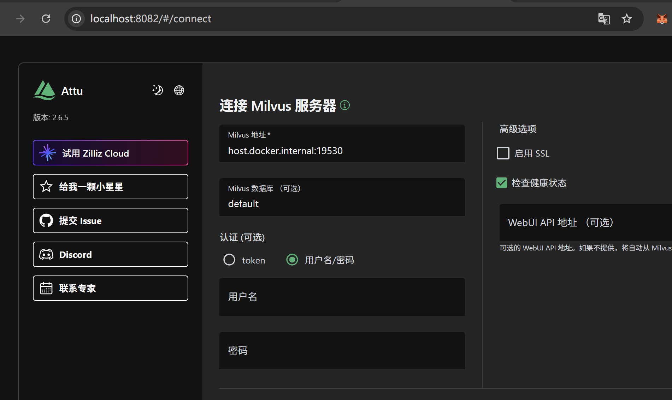Click the 版本: 2.6.5 text

[51, 117]
